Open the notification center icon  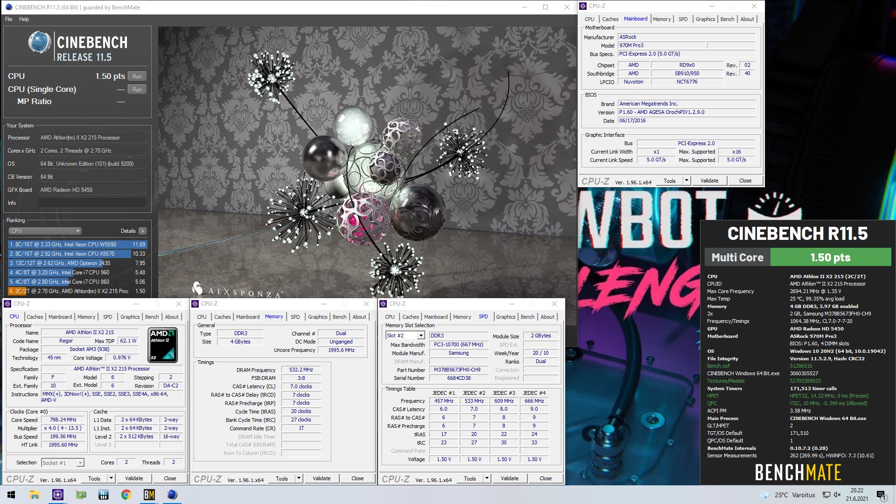(881, 495)
